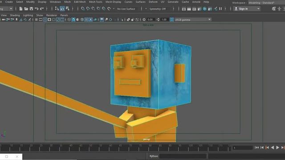The height and width of the screenshot is (160, 285).
Task: Open the UV menu
Action: click(x=163, y=2)
